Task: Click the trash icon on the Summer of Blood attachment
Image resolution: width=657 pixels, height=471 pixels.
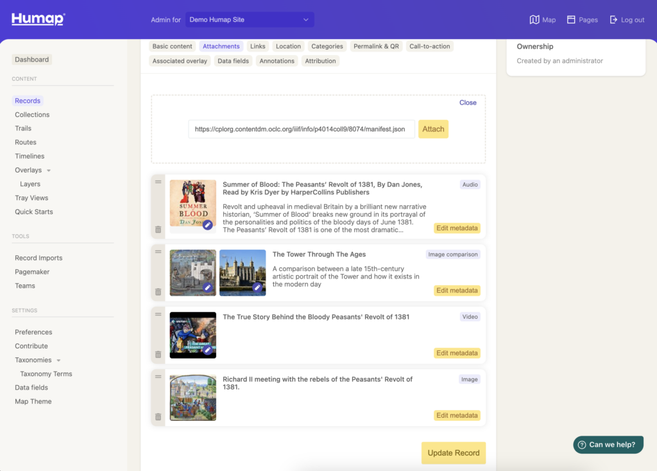Action: (x=158, y=229)
